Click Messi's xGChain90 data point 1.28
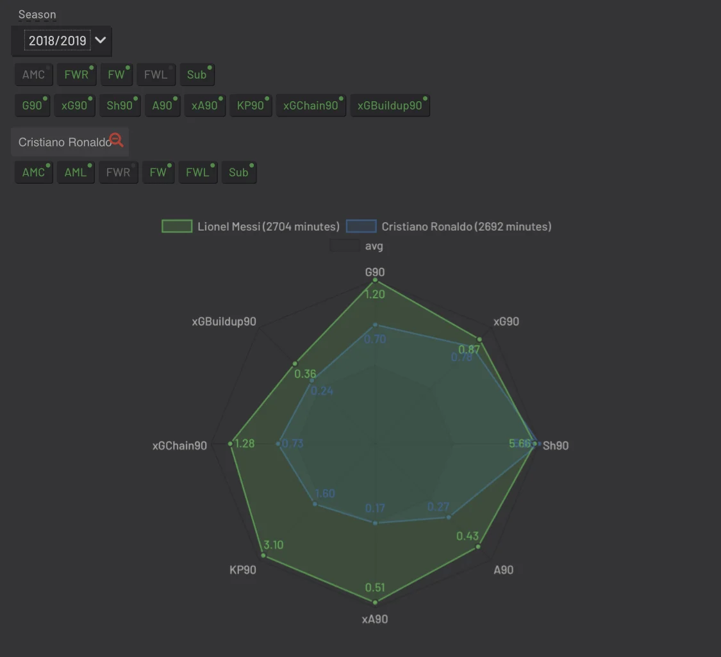Screen dimensions: 721x657 pos(230,444)
